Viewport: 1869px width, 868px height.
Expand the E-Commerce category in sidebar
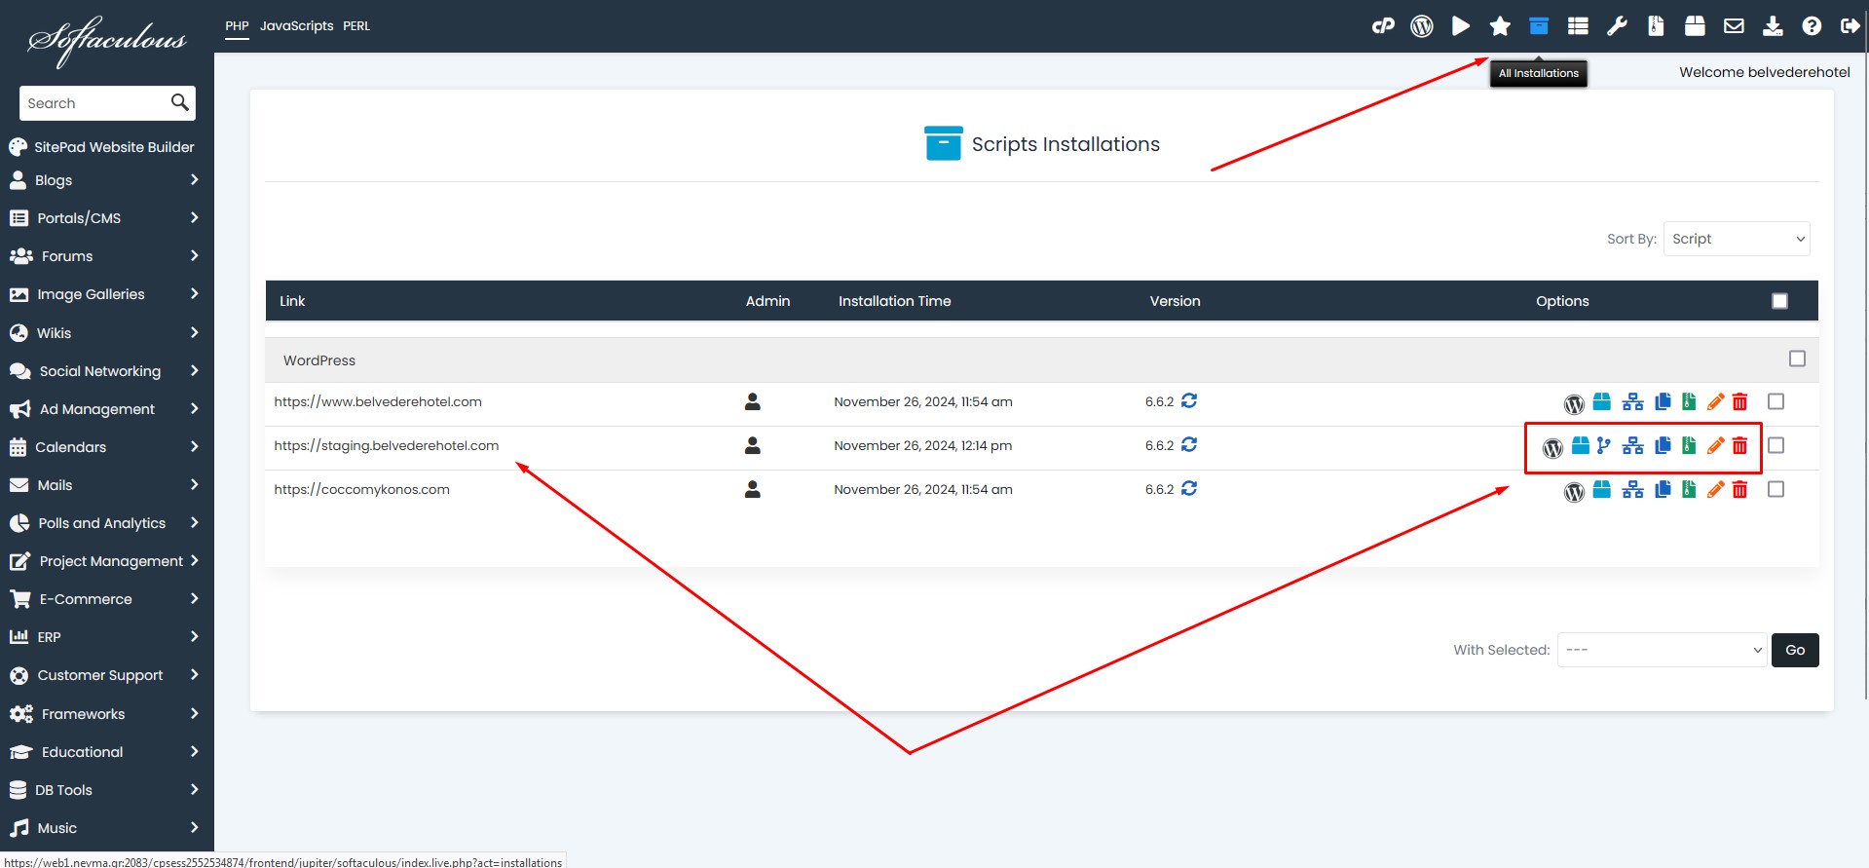(105, 599)
